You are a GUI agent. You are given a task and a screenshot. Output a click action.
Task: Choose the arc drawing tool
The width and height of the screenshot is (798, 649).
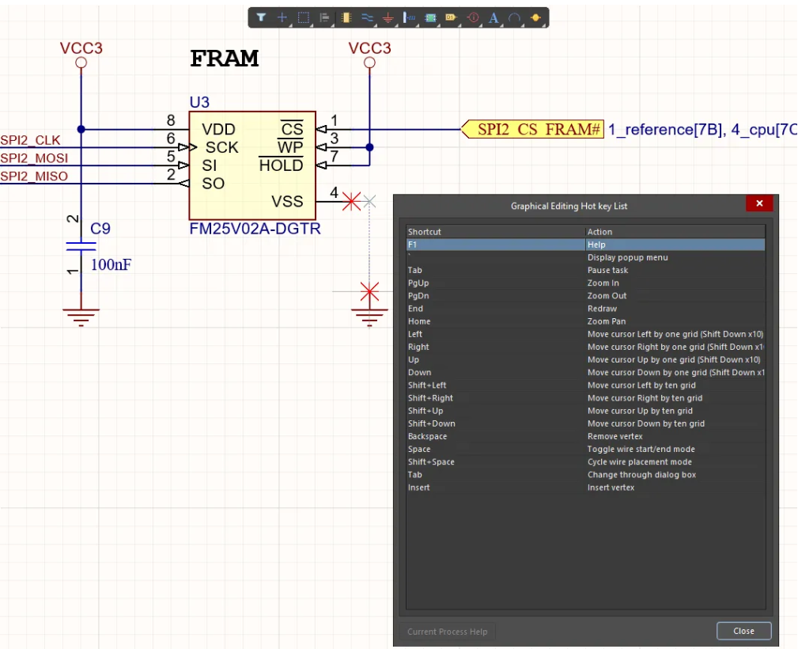[x=514, y=18]
